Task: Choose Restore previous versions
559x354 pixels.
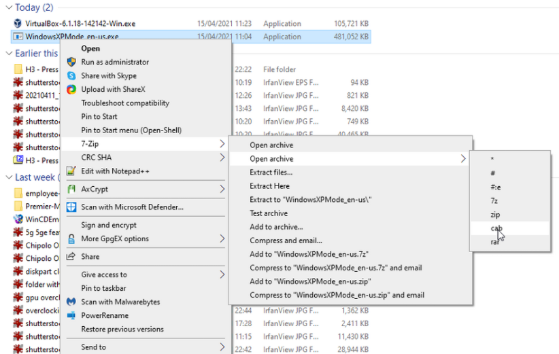Action: (122, 329)
